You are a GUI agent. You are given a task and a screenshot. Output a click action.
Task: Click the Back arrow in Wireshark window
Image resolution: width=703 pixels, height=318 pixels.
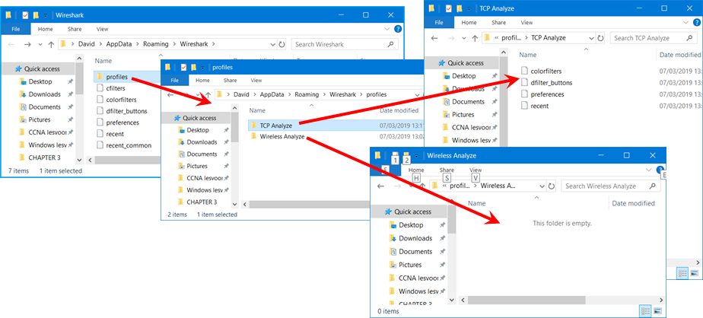[11, 44]
